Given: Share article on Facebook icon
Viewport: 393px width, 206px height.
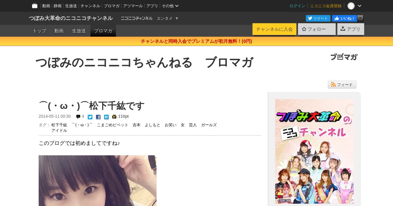Looking at the screenshot, I should pos(98,117).
